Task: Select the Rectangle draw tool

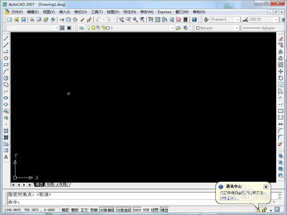Action: pos(6,65)
